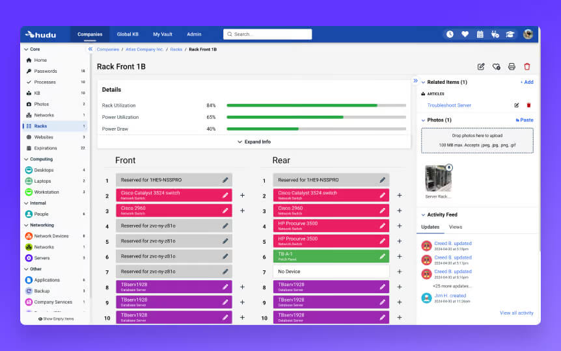Click the edit rack pencil icon
Image resolution: width=561 pixels, height=351 pixels.
pos(481,66)
